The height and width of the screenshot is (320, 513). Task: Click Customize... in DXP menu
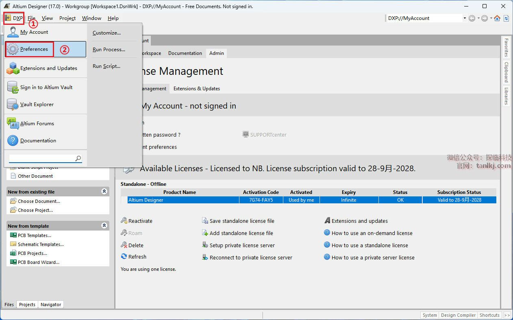point(107,33)
